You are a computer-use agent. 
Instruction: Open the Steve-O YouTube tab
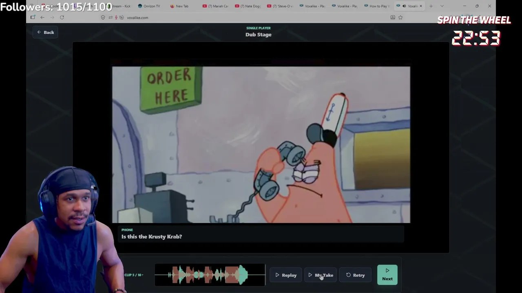(280, 6)
